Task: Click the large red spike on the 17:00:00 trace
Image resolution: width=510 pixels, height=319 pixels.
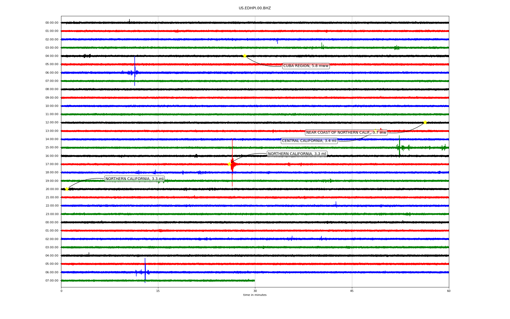Action: (232, 163)
